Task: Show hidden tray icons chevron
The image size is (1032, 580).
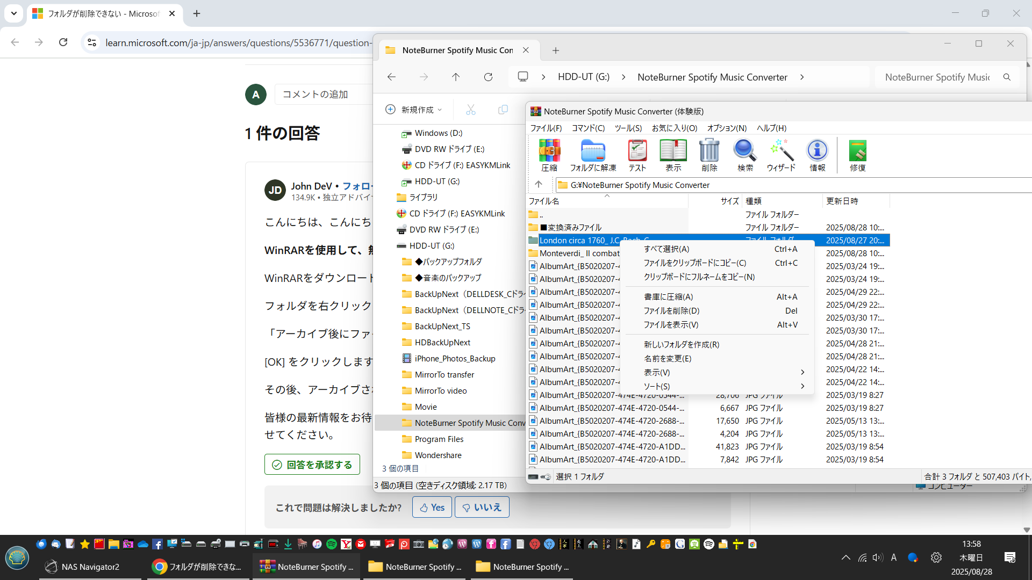Action: [846, 557]
